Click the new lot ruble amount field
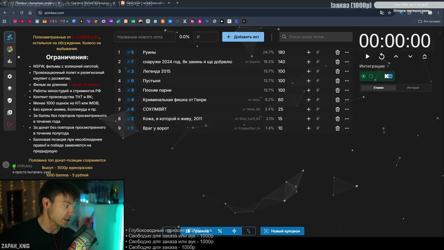The image size is (444, 250). point(206,37)
